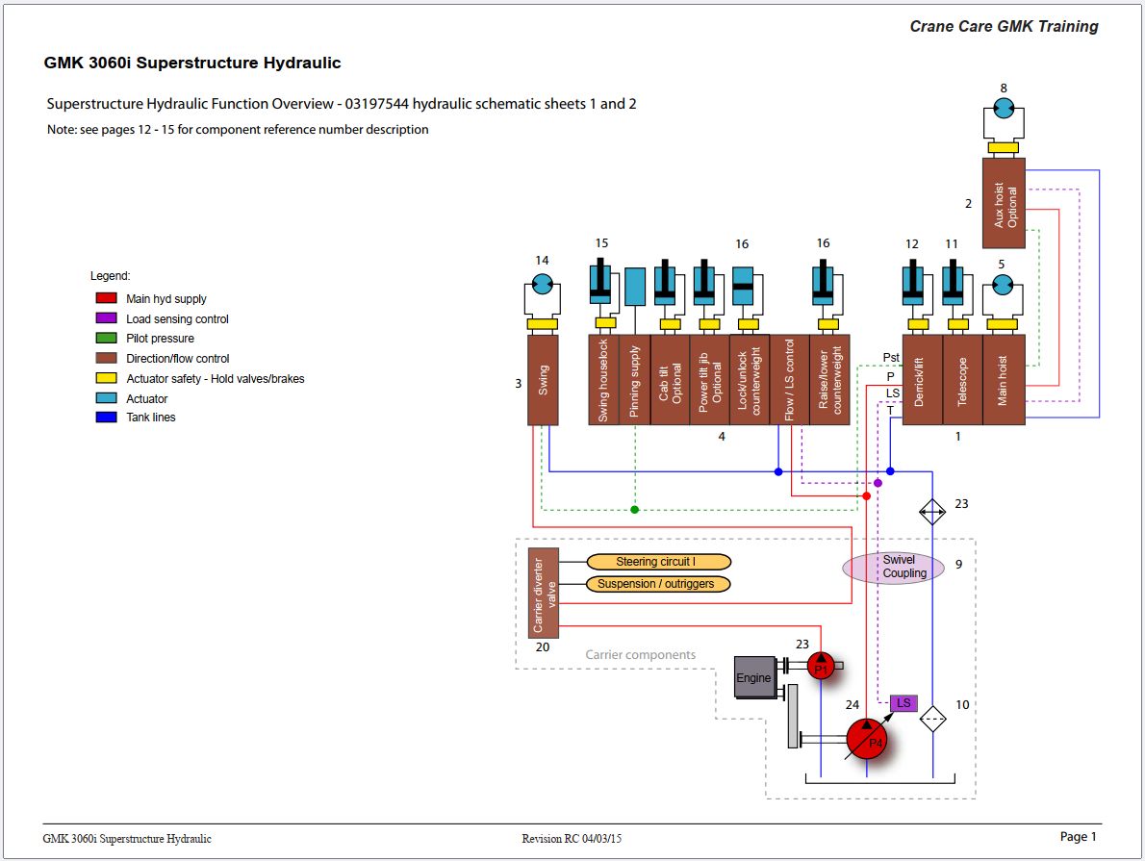1145x861 pixels.
Task: Click the dark blue Tank lines swatch
Action: pos(107,417)
